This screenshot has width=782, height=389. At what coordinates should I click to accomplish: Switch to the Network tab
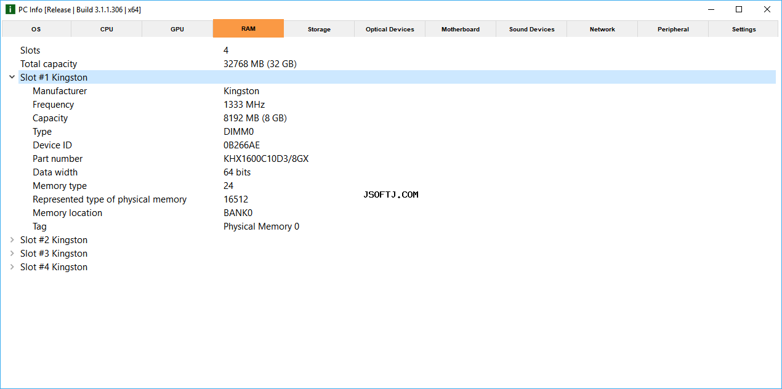(x=602, y=29)
